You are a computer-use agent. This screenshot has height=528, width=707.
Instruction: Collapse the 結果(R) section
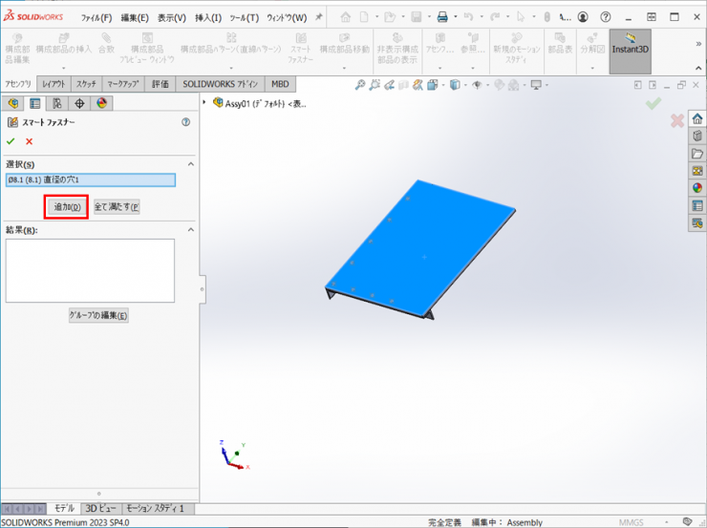coord(190,229)
